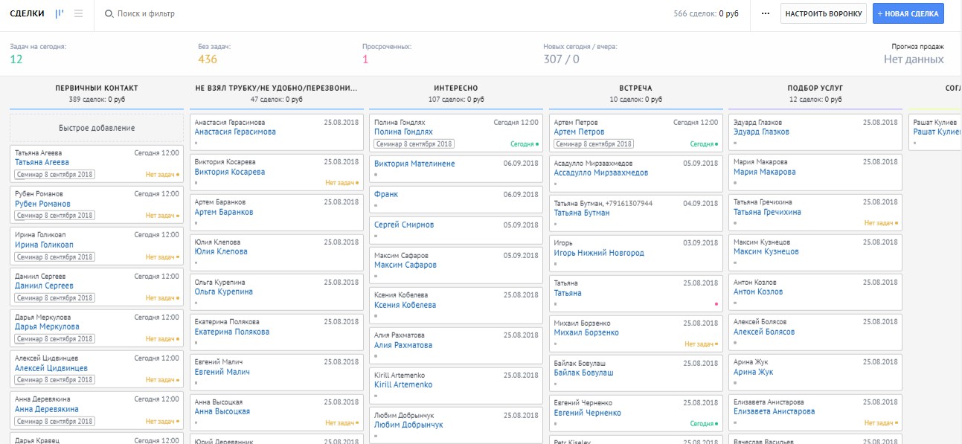Open the Быстрое добавление quick add box
The width and height of the screenshot is (962, 444).
97,128
